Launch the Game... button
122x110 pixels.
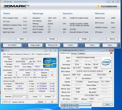coord(110,45)
